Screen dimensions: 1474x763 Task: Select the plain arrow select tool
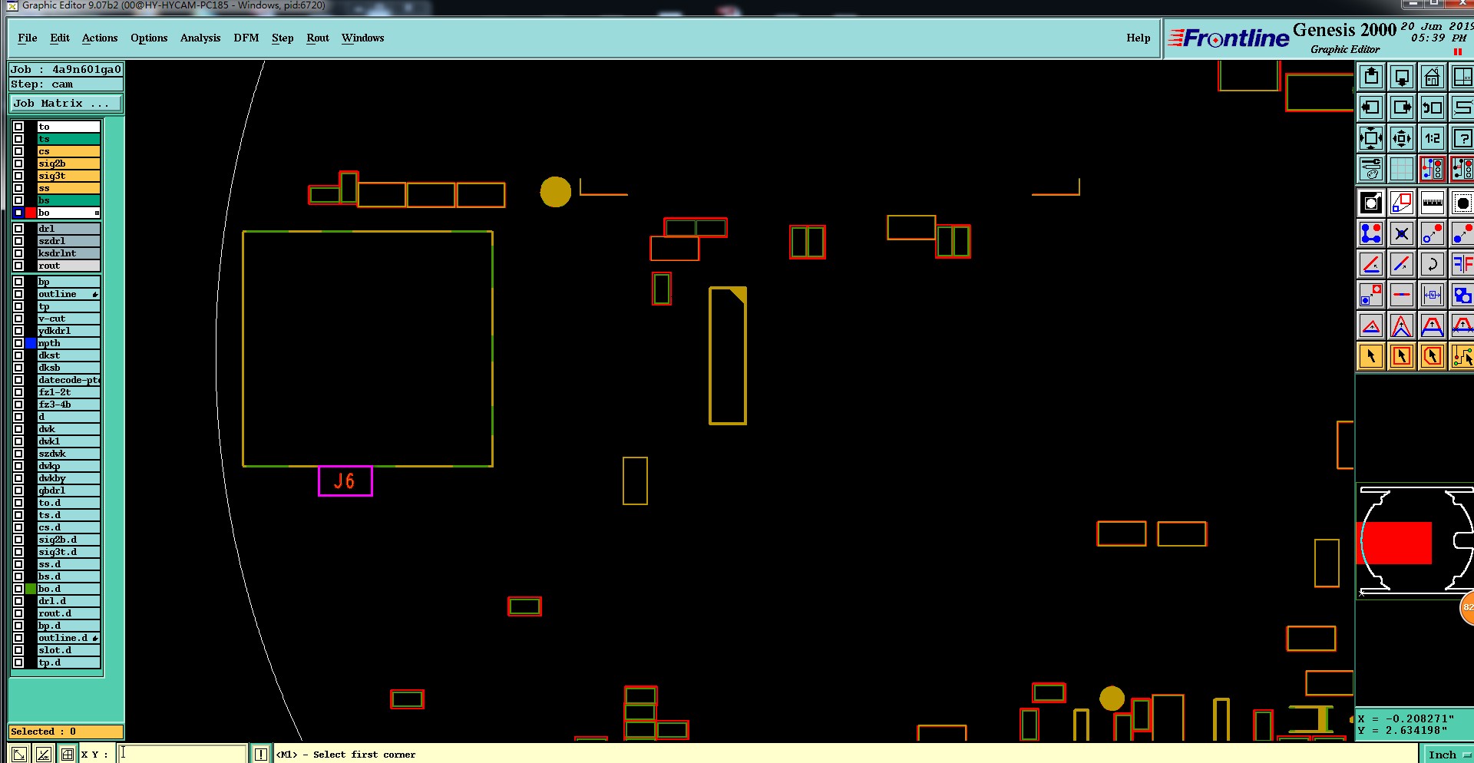pos(1371,356)
